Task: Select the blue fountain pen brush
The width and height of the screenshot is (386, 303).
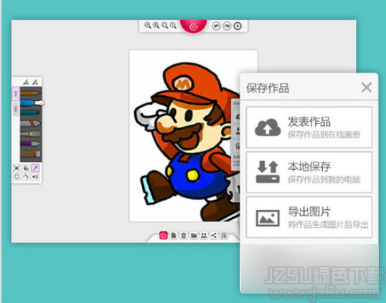Action: pos(32,102)
